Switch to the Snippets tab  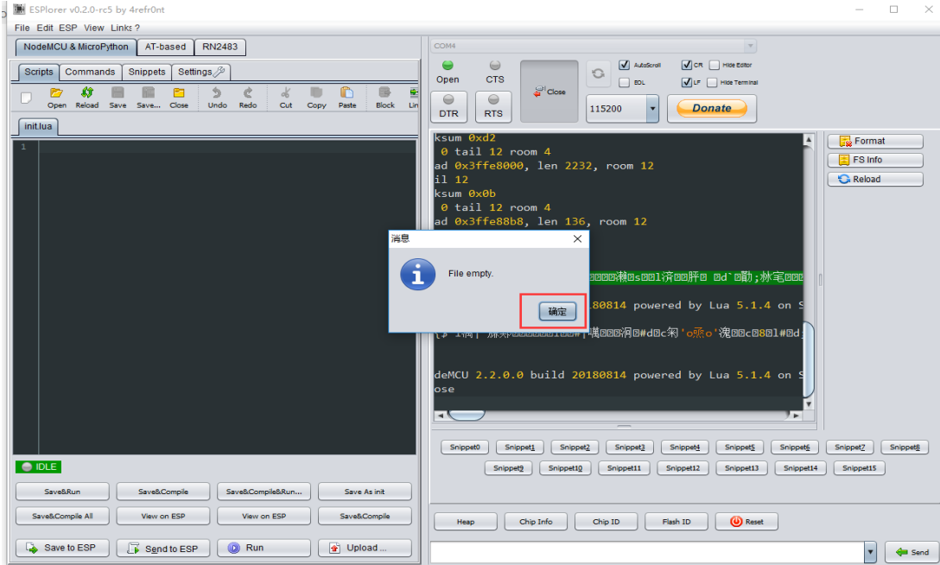point(146,72)
